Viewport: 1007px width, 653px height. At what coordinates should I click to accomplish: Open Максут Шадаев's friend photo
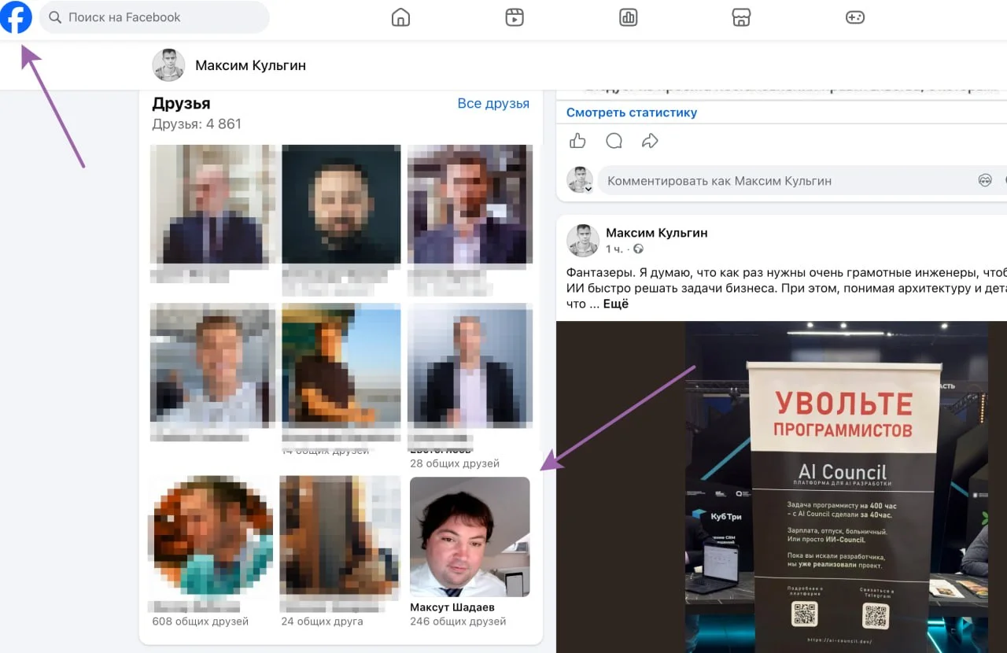pos(470,537)
